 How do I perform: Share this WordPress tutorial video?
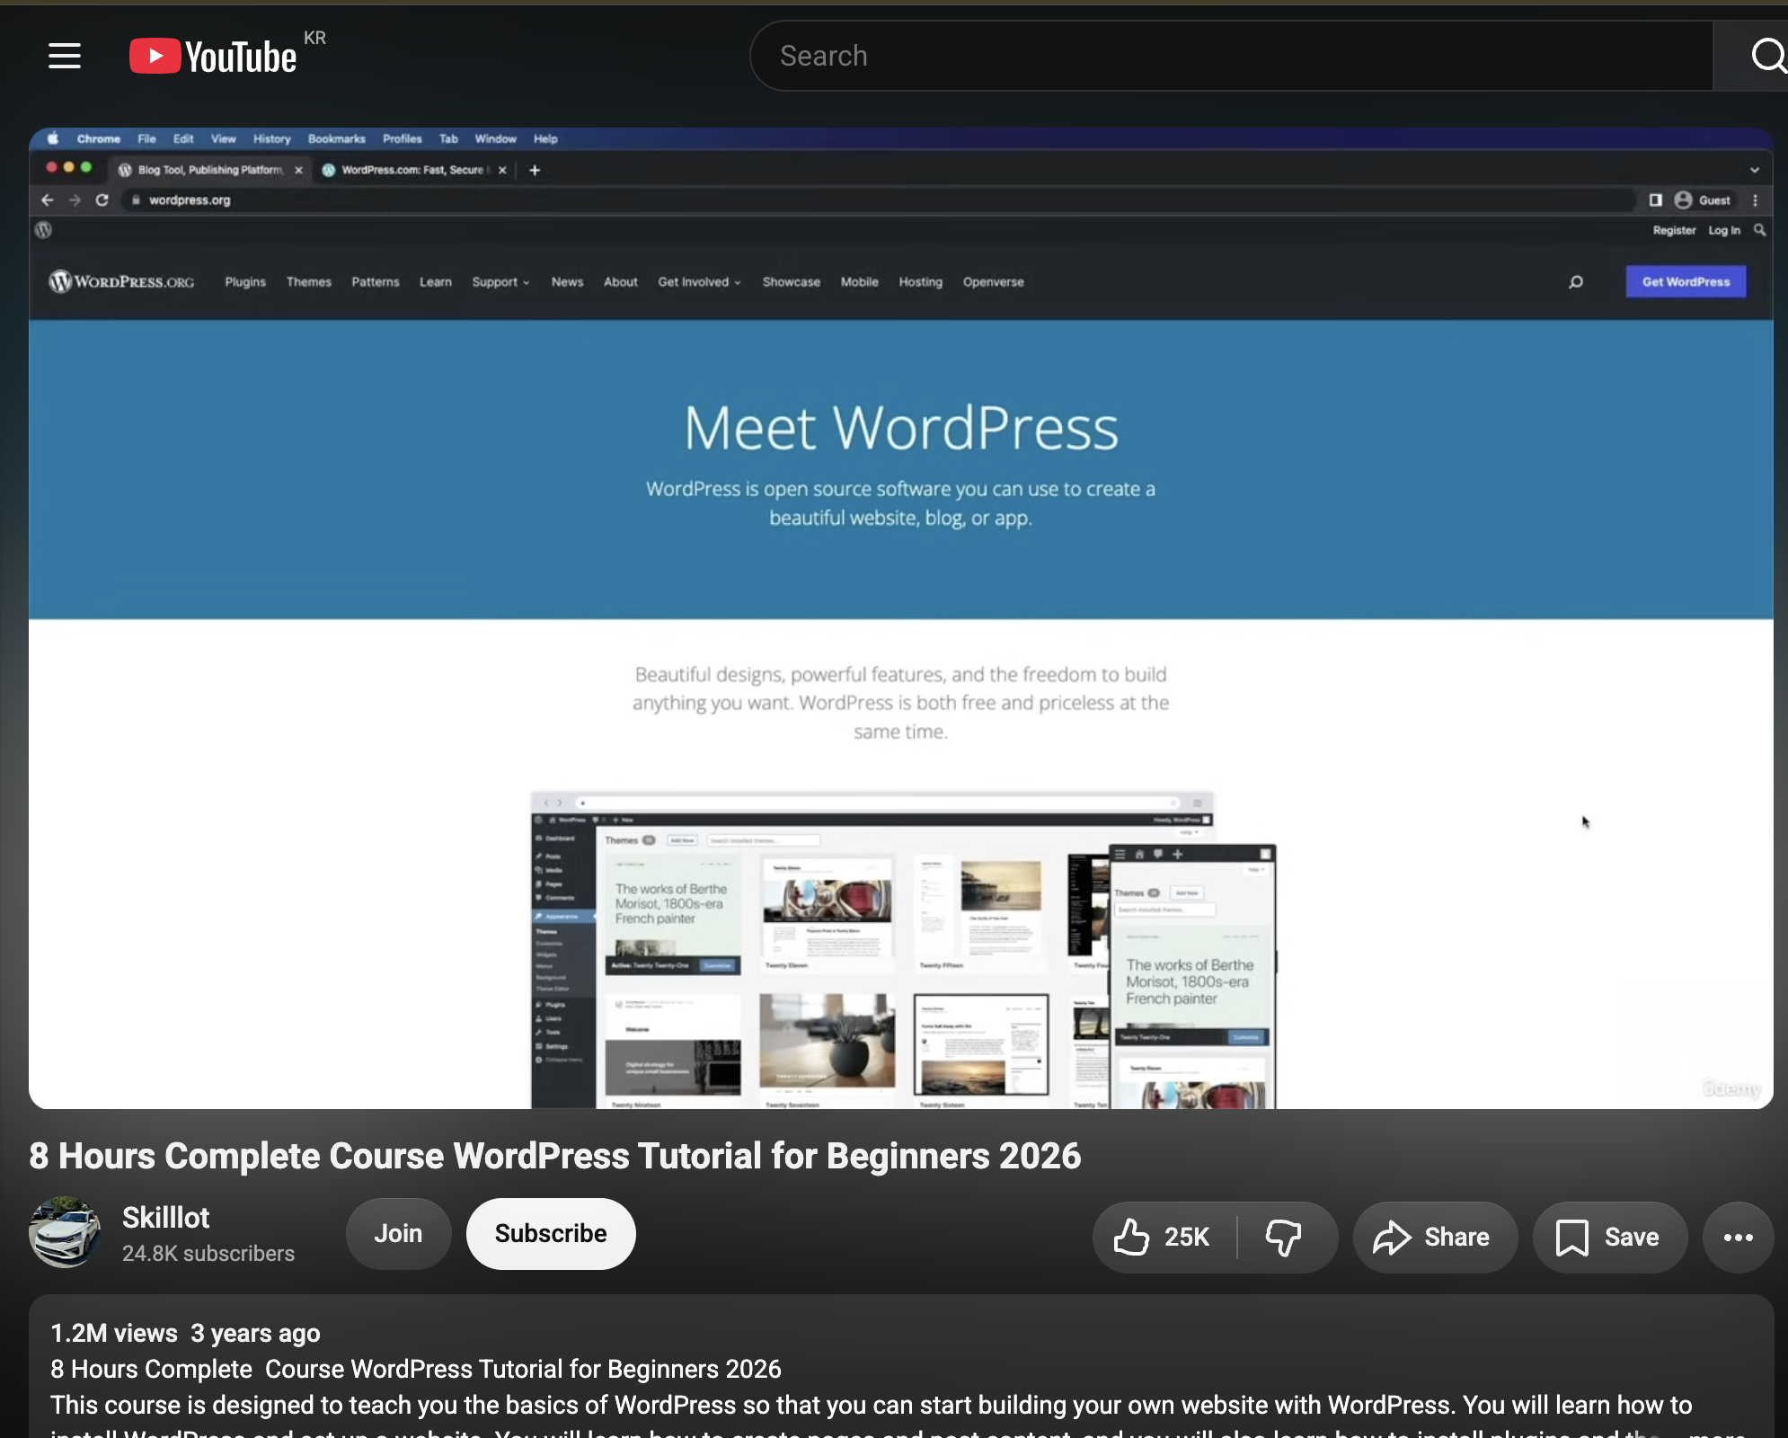[x=1434, y=1237]
